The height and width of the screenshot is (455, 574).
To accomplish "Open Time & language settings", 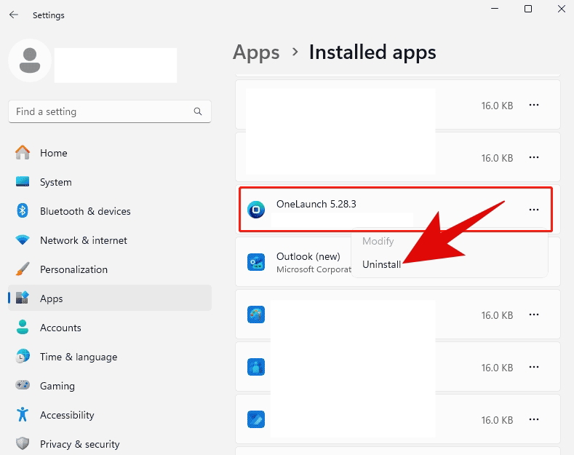I will click(x=110, y=357).
